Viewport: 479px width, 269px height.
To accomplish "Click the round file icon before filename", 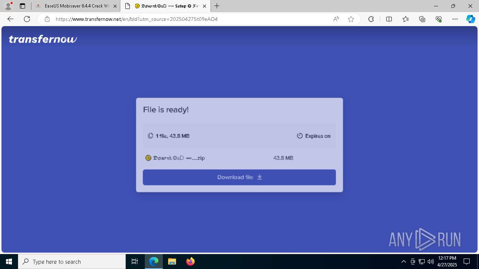I will point(148,158).
